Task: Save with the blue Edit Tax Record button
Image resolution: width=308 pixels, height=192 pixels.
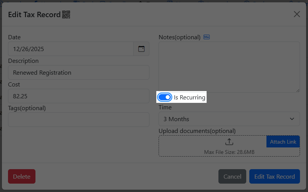Action: click(x=274, y=176)
